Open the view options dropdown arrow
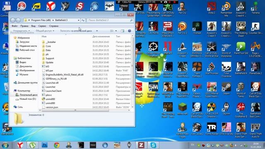This screenshot has width=265, height=149. pos(116,31)
